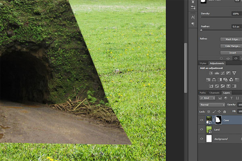Switch to the Channels tab
Image resolution: width=242 pixels, height=161 pixels.
click(215, 93)
